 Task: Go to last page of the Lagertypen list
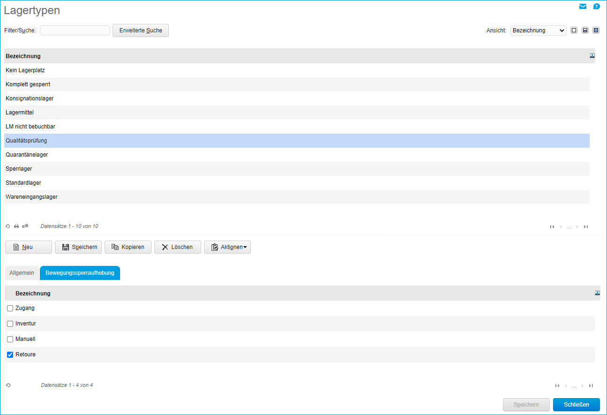(586, 227)
